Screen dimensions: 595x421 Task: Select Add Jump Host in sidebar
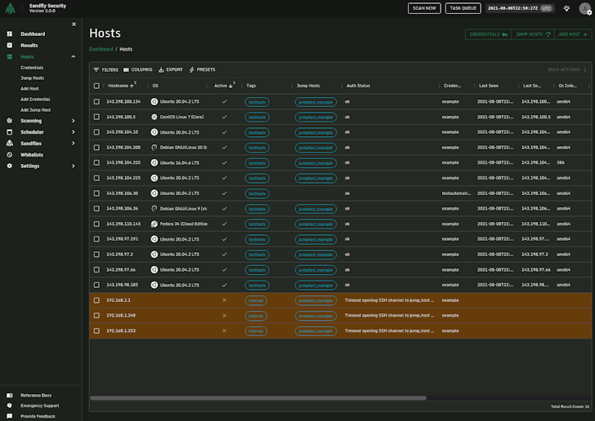pyautogui.click(x=36, y=110)
